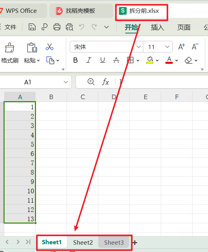This screenshot has width=208, height=252.
Task: Select column B header
Action: [x=51, y=97]
